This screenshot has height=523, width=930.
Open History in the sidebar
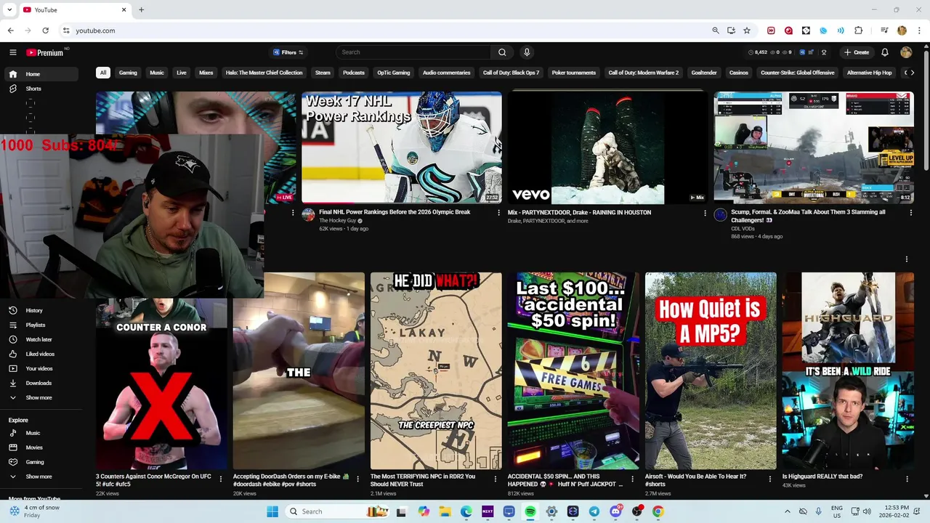42,310
